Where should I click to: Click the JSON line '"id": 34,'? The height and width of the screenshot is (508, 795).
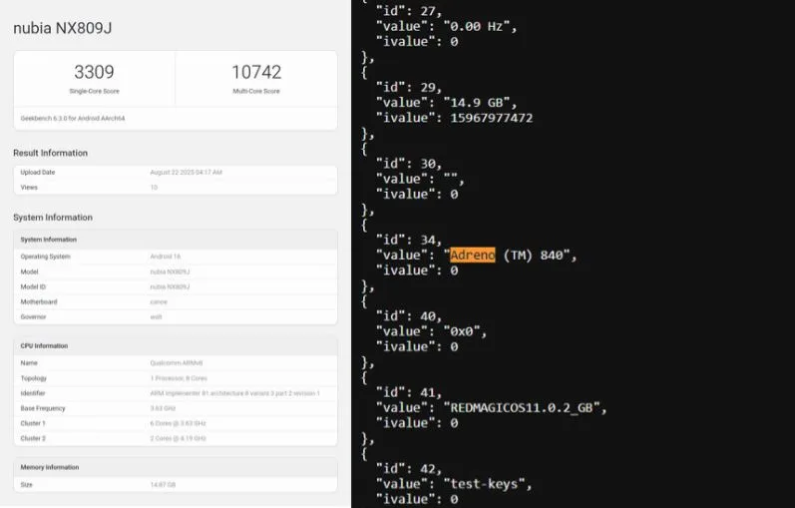(x=409, y=240)
